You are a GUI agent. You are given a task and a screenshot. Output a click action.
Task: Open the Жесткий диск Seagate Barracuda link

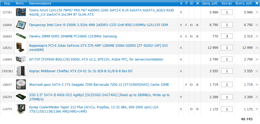[x=99, y=85]
